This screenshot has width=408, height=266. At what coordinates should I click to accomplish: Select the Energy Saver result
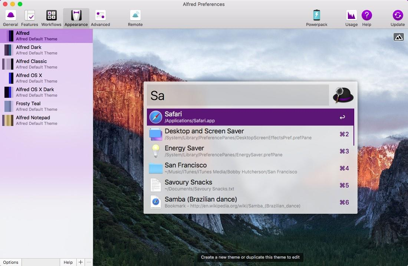pyautogui.click(x=250, y=151)
